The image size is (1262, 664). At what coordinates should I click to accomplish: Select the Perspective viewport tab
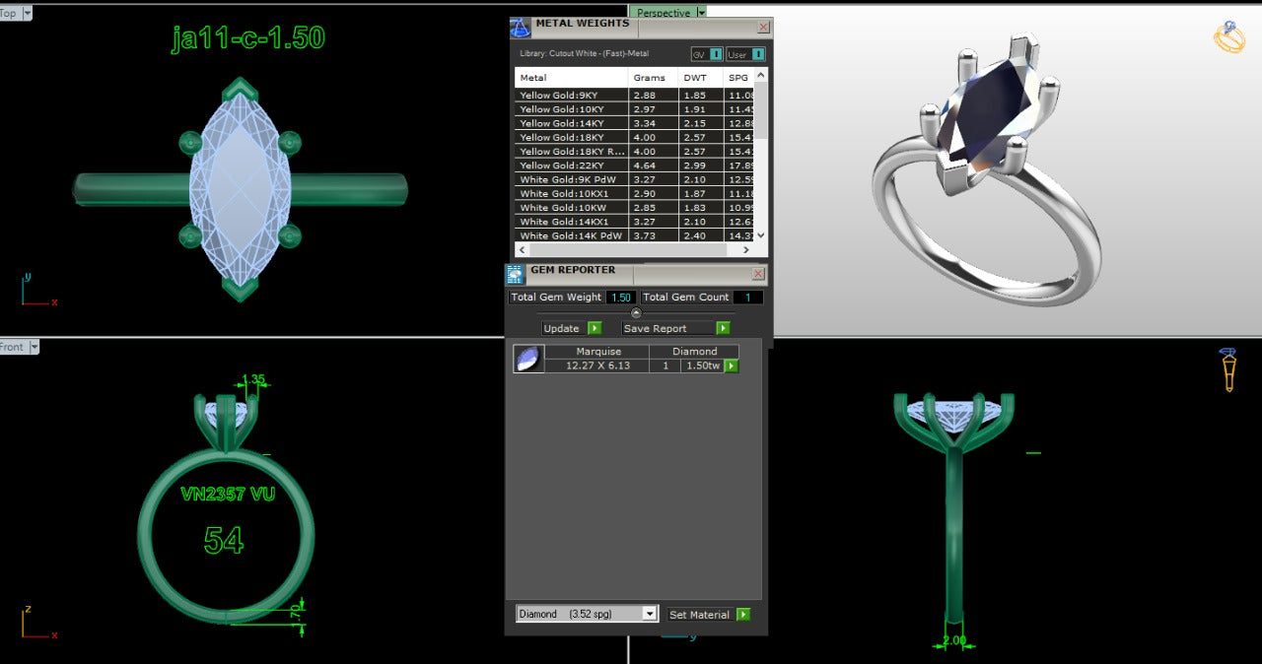(x=663, y=13)
